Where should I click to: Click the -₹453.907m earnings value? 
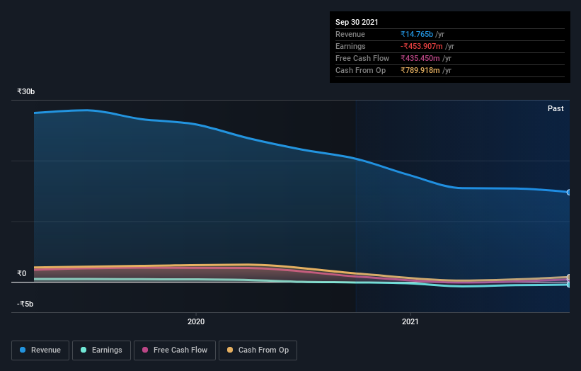422,46
